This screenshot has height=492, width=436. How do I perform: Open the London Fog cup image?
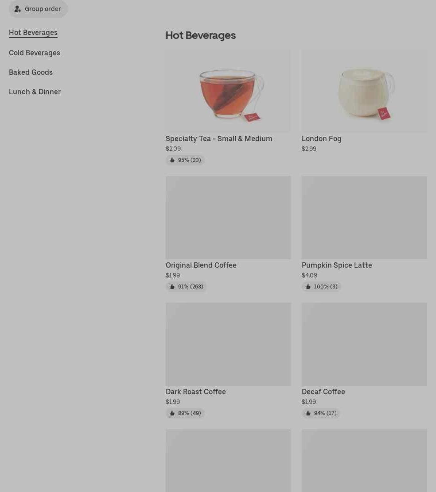(364, 91)
